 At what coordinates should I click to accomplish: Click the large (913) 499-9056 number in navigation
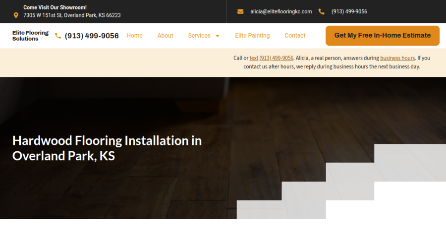(92, 36)
